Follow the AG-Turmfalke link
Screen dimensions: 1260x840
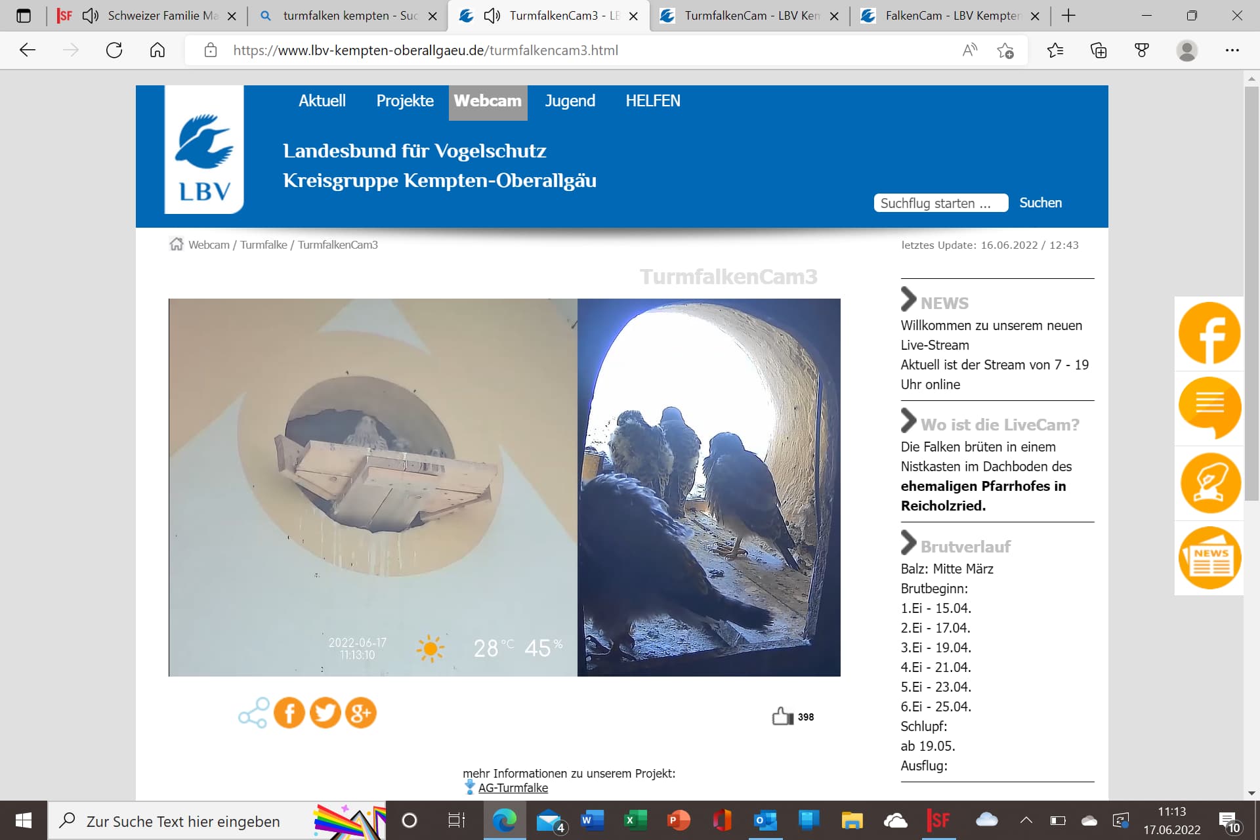[x=513, y=787]
